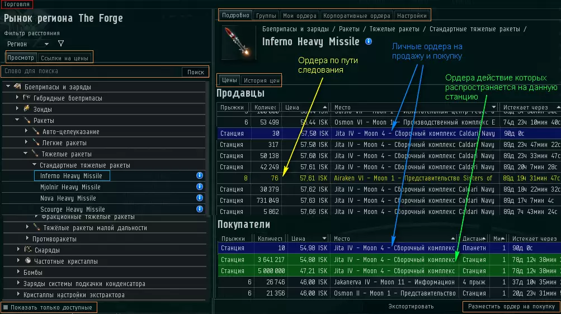
Task: Click Разместить ордер на покупку button
Action: (511, 306)
